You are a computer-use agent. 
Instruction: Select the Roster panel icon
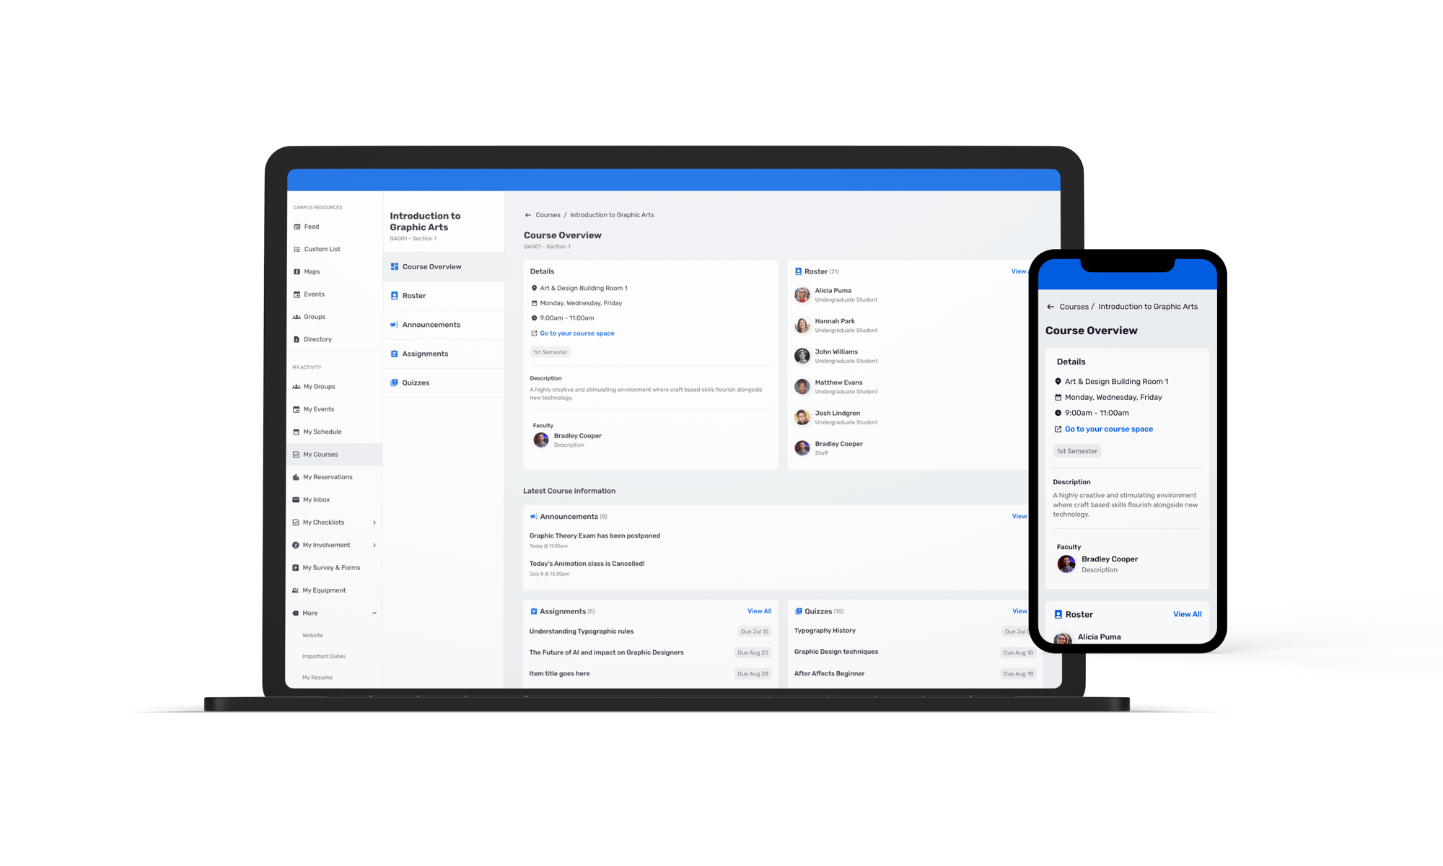tap(798, 271)
